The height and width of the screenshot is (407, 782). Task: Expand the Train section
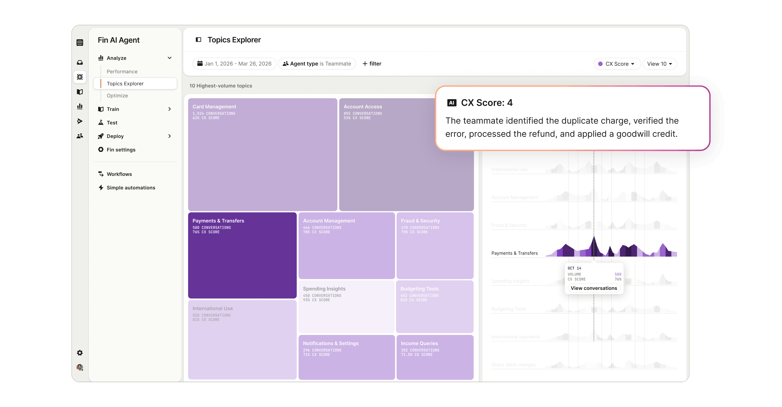click(135, 109)
